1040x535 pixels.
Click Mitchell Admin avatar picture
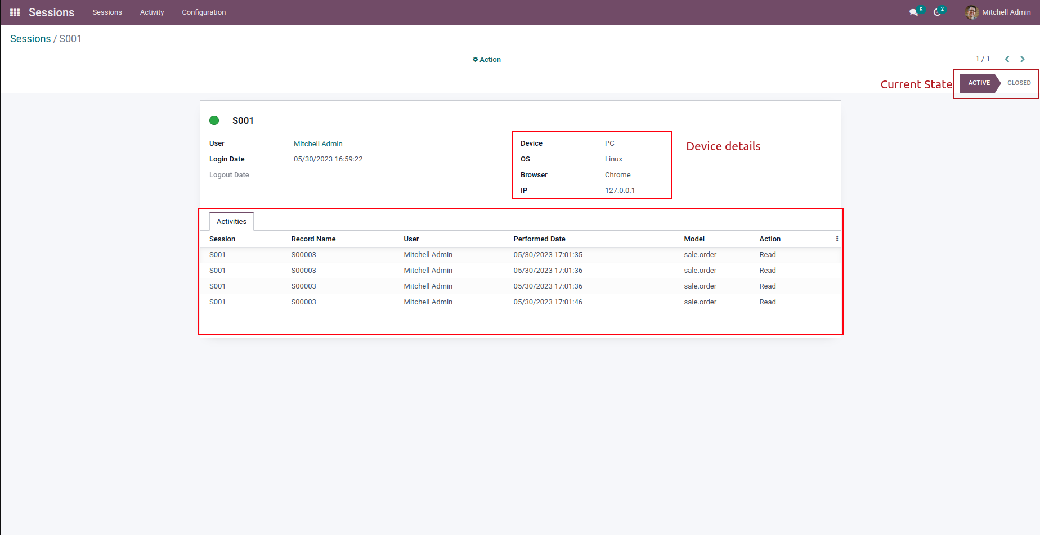[971, 12]
